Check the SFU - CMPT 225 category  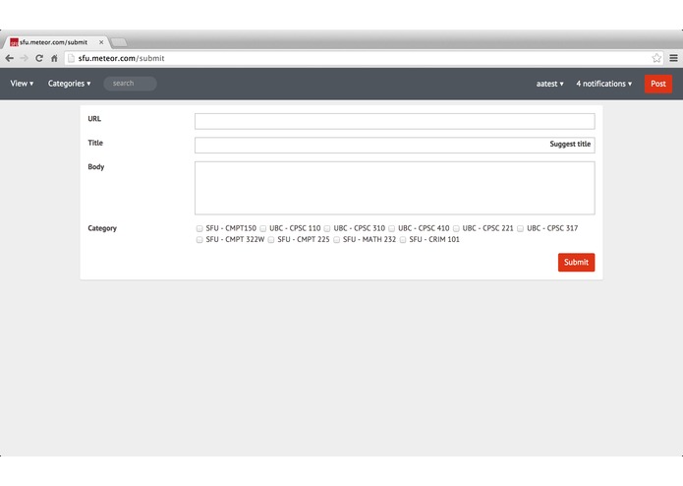coord(271,240)
